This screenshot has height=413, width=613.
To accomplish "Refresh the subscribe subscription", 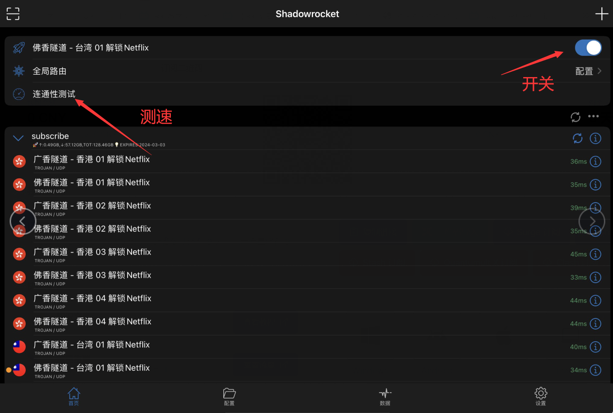I will click(x=578, y=139).
